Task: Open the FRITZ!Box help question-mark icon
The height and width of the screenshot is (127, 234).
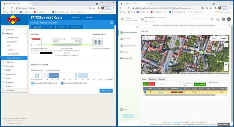Action: tap(111, 23)
